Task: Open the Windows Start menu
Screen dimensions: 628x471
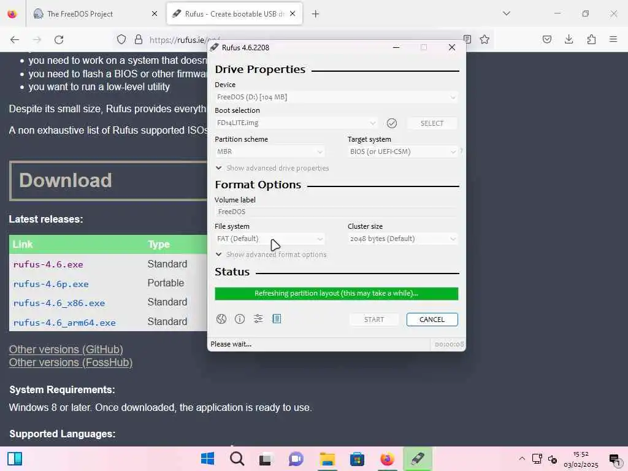Action: tap(207, 459)
